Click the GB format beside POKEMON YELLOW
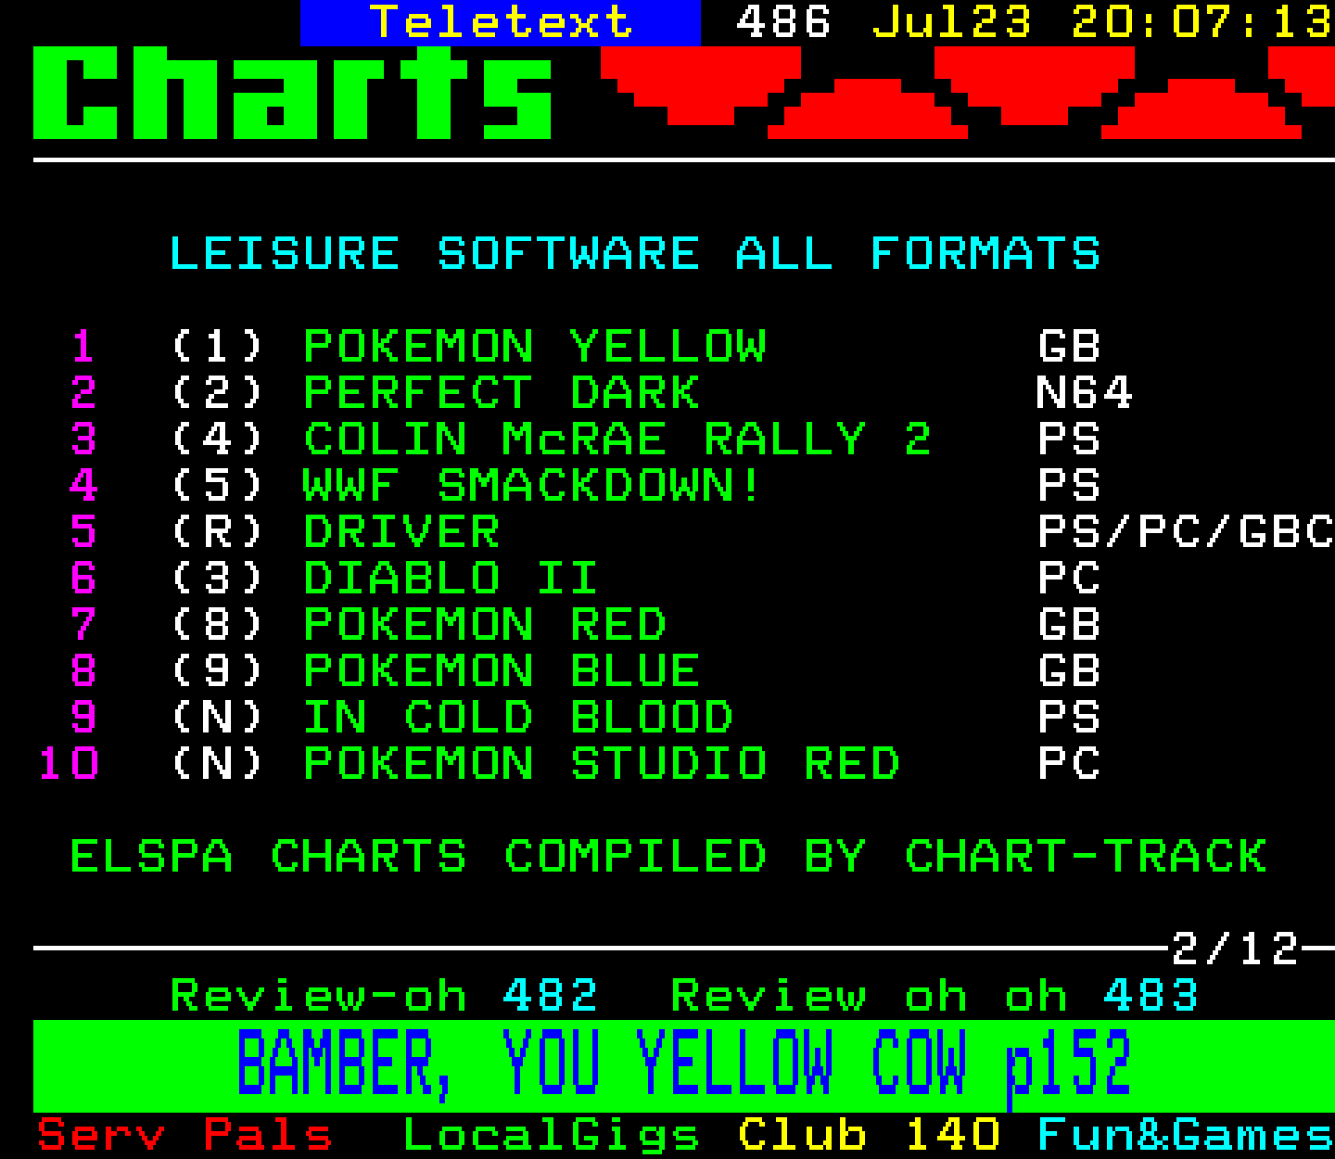 click(1069, 347)
